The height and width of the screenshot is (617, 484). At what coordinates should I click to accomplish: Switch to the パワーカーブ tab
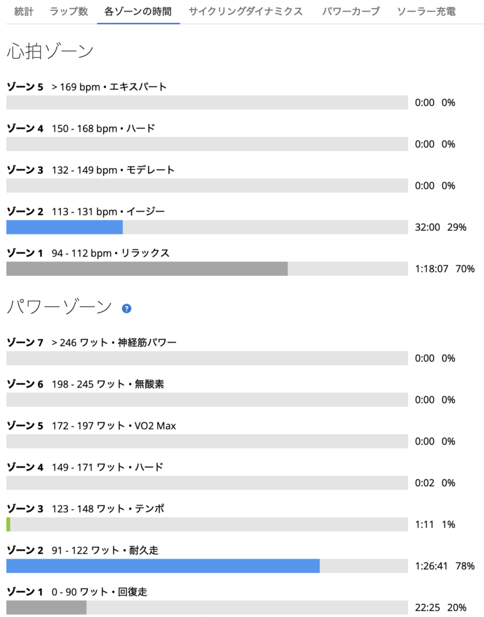point(351,11)
